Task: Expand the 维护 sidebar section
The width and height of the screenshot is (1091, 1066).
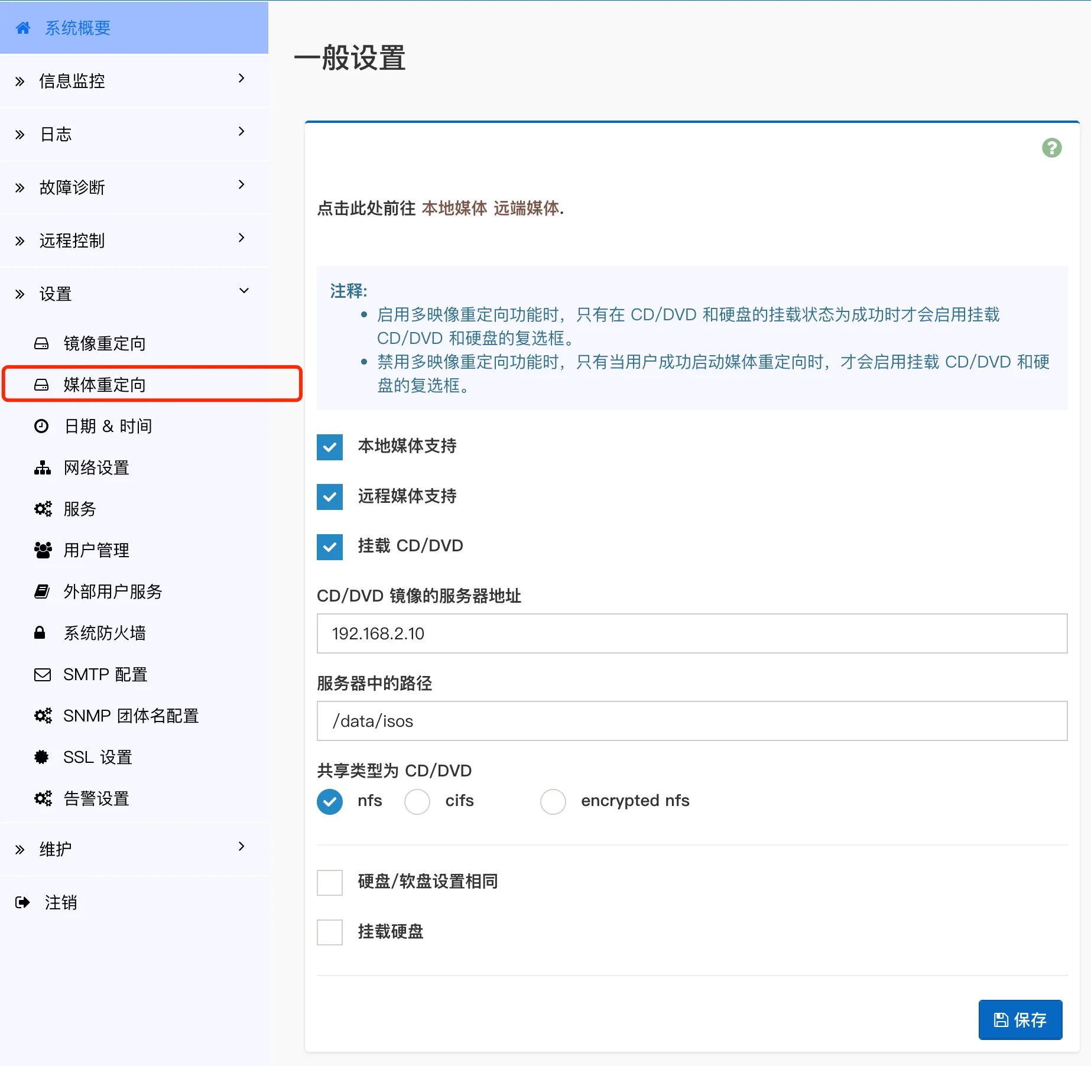Action: (x=241, y=846)
